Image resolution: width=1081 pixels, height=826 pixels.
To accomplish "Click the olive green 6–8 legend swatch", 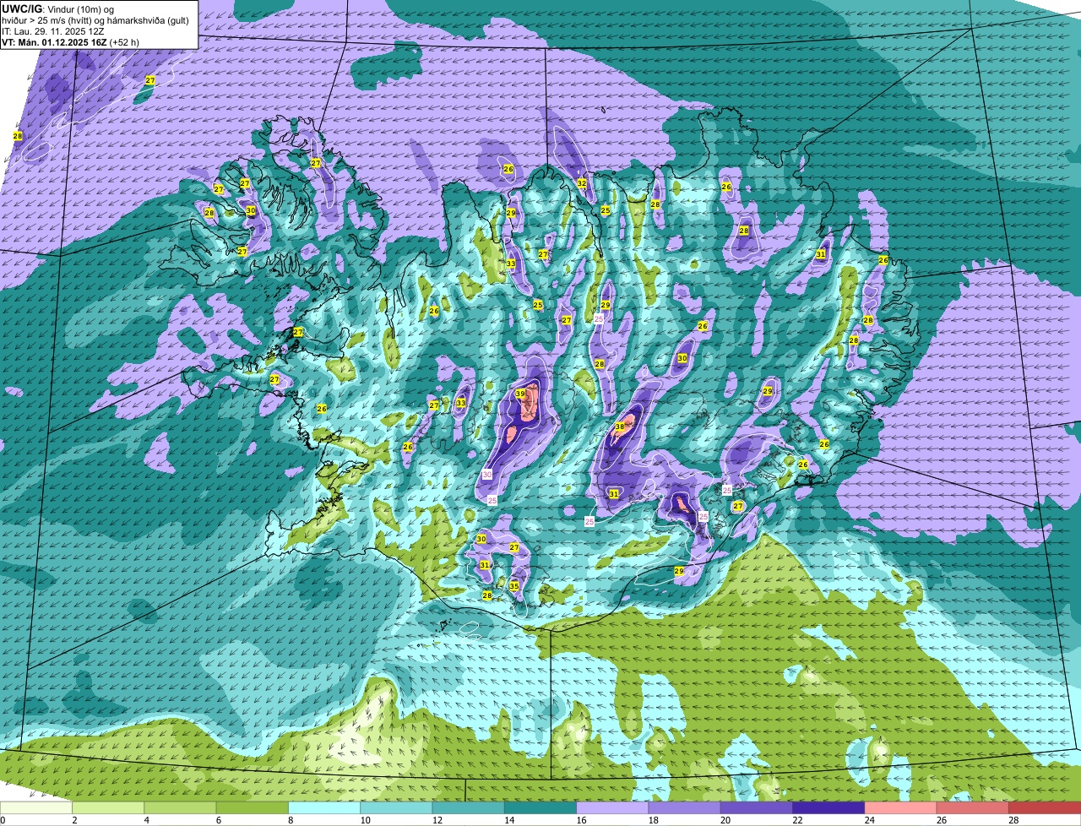I will point(253,808).
